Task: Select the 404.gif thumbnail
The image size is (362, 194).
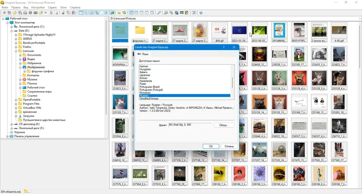Action: pyautogui.click(x=219, y=32)
